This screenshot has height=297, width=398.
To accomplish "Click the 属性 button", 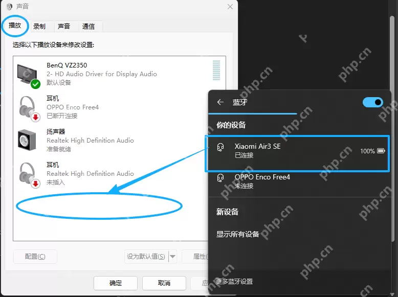I will pyautogui.click(x=195, y=257).
